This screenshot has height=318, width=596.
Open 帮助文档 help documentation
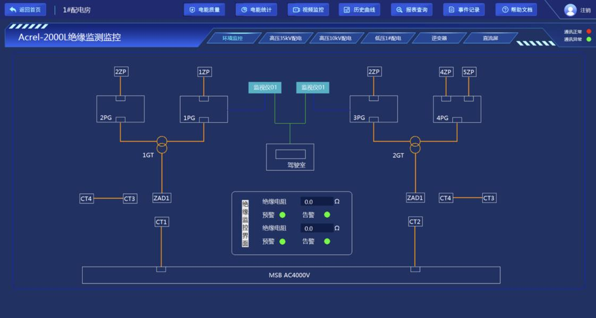(x=516, y=10)
